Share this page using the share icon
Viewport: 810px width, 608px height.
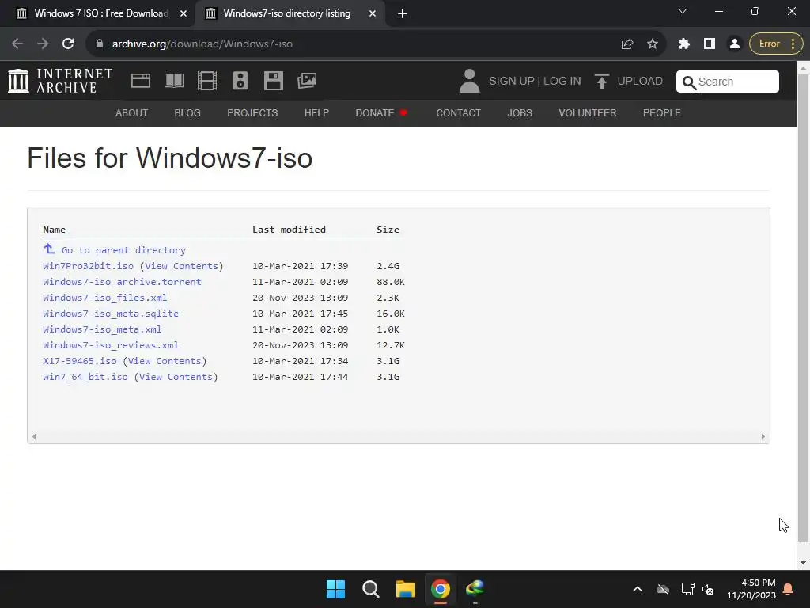tap(627, 44)
